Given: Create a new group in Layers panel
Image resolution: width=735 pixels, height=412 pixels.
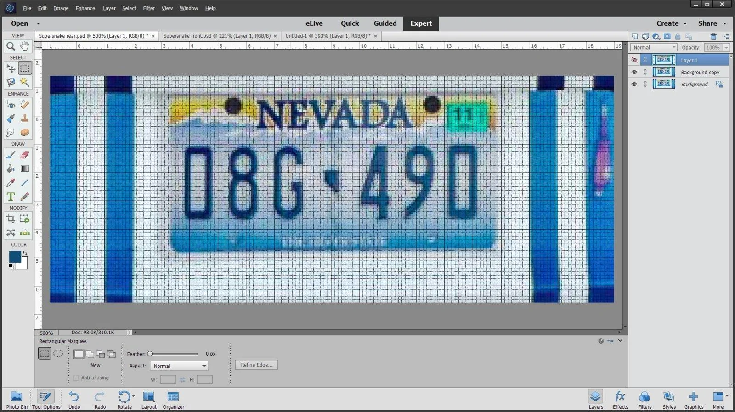Looking at the screenshot, I should (x=645, y=36).
